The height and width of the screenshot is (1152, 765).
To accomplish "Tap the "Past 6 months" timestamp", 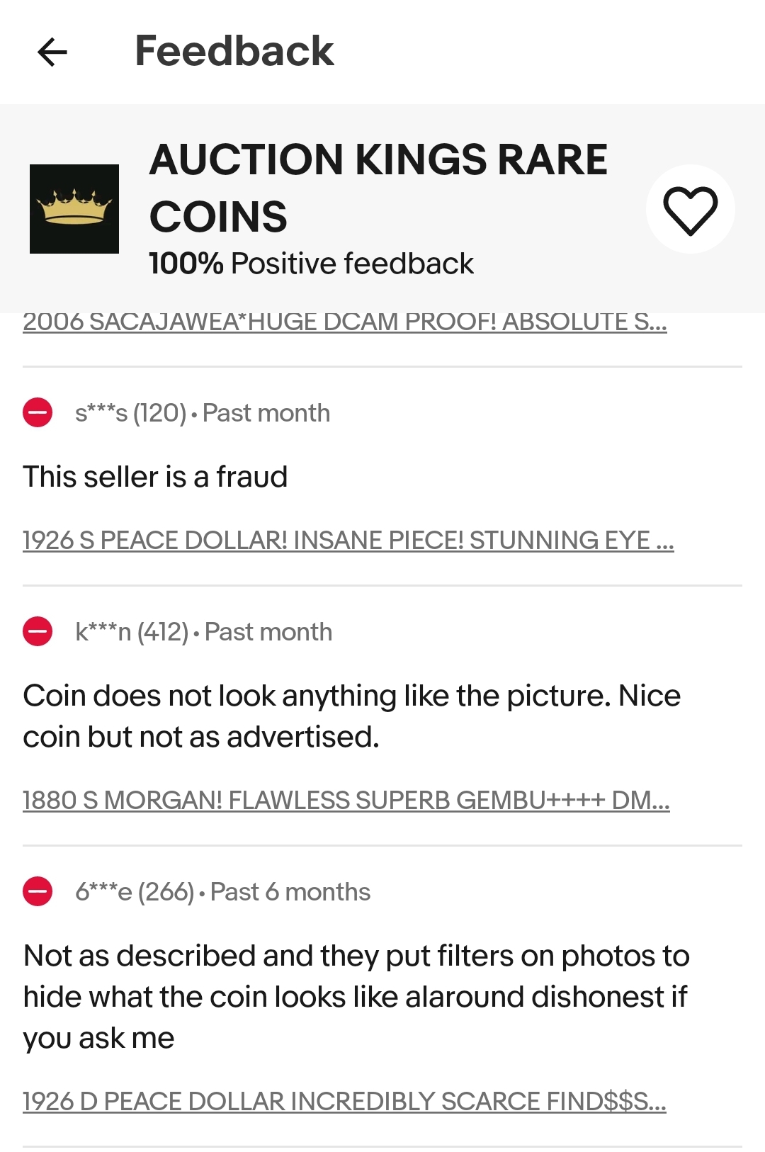I will [290, 892].
